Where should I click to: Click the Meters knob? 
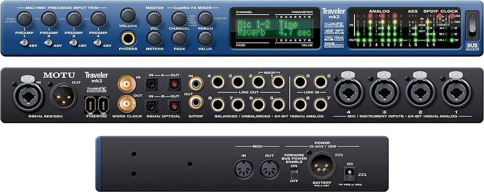[x=154, y=38]
